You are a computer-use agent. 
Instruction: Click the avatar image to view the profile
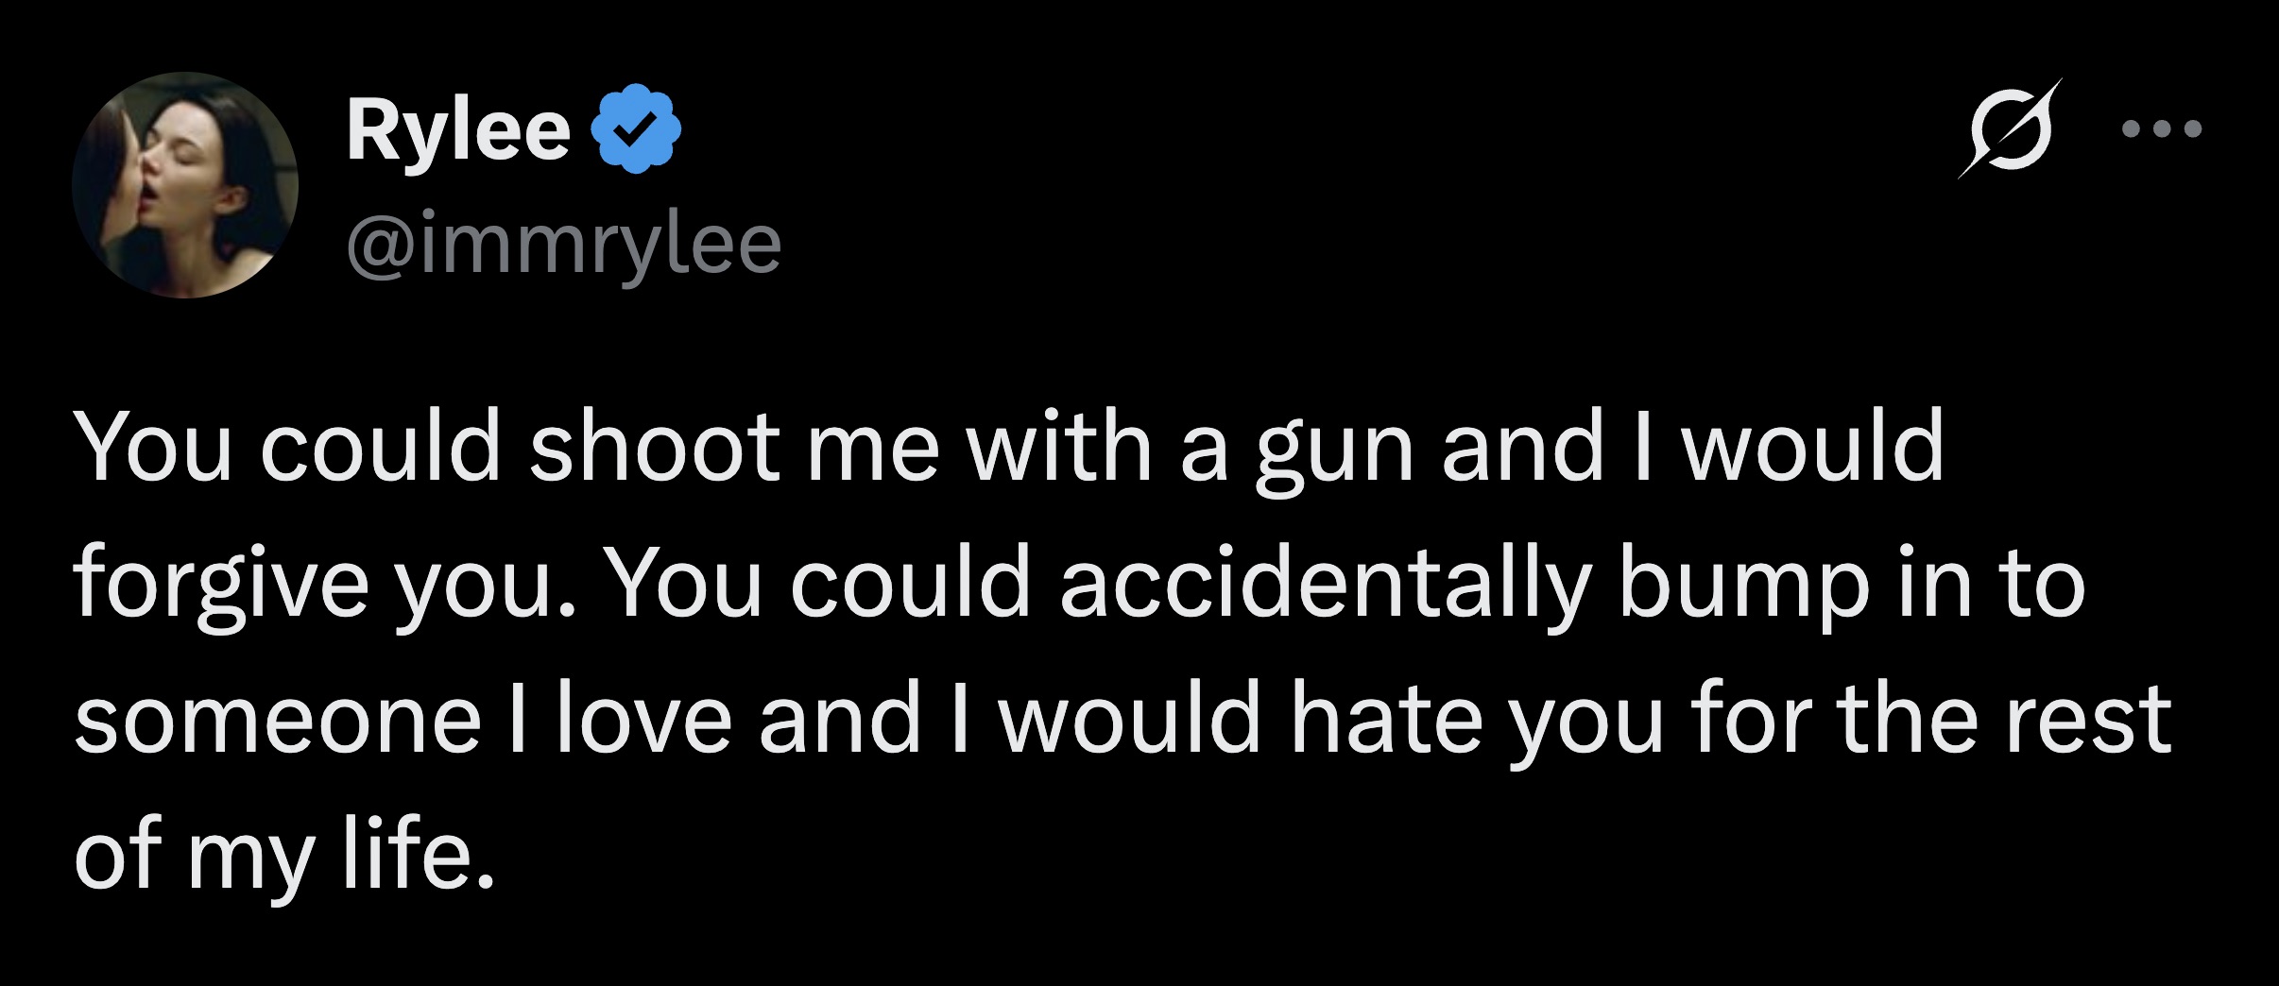[181, 184]
